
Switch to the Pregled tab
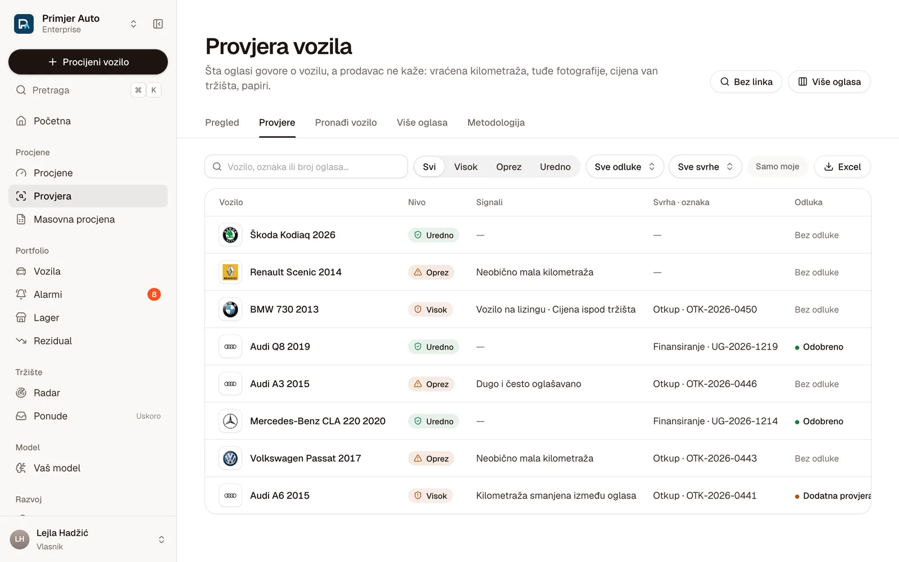pos(222,123)
